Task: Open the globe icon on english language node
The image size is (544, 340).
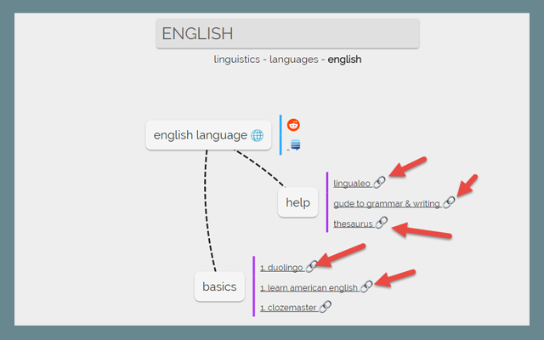Action: tap(257, 135)
